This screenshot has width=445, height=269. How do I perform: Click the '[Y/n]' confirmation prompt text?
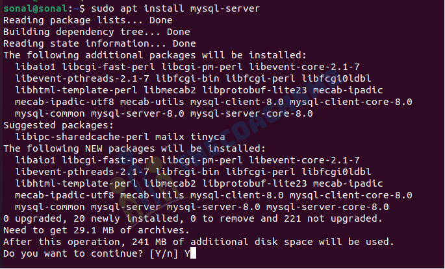point(164,253)
